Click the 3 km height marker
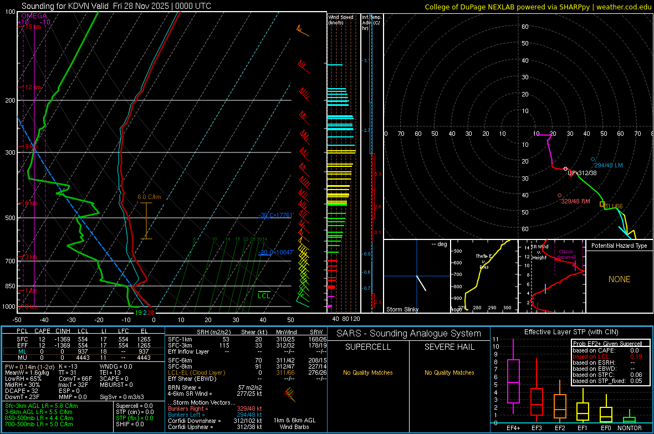 click(31, 257)
